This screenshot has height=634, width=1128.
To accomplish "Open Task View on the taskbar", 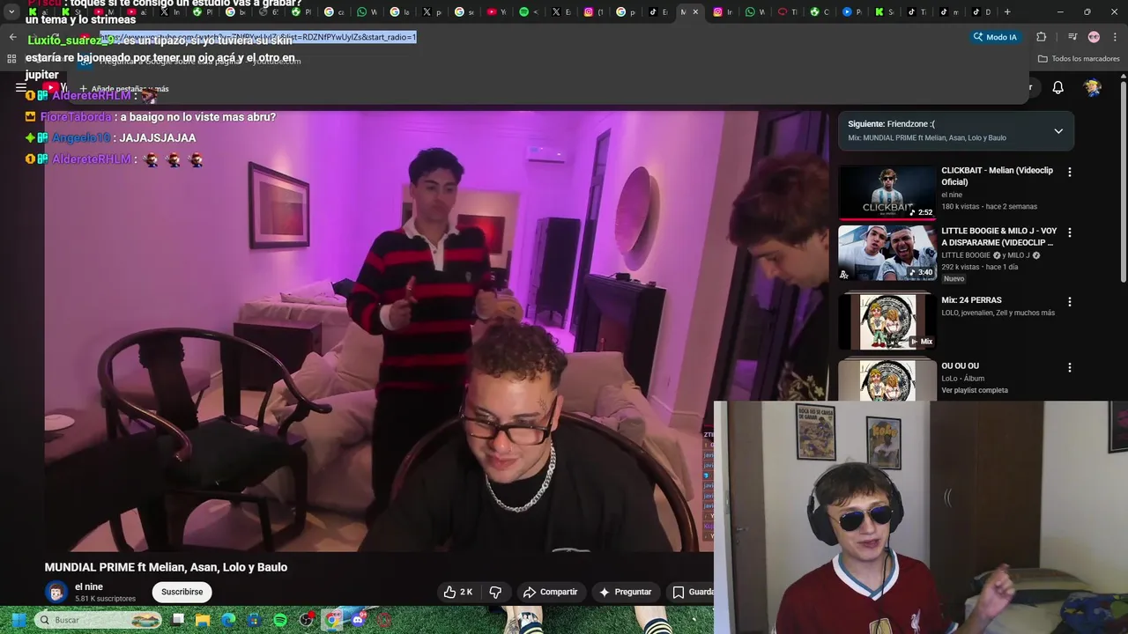I will coord(178,620).
